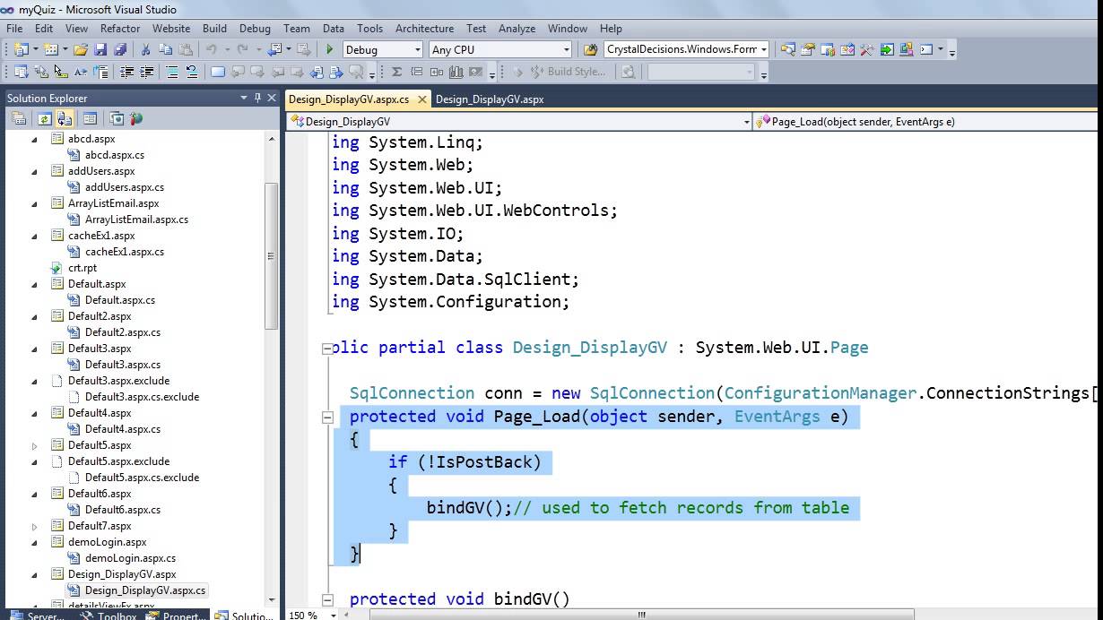Select ArrayListEmail.aspx.cs file
The width and height of the screenshot is (1103, 620).
click(136, 220)
